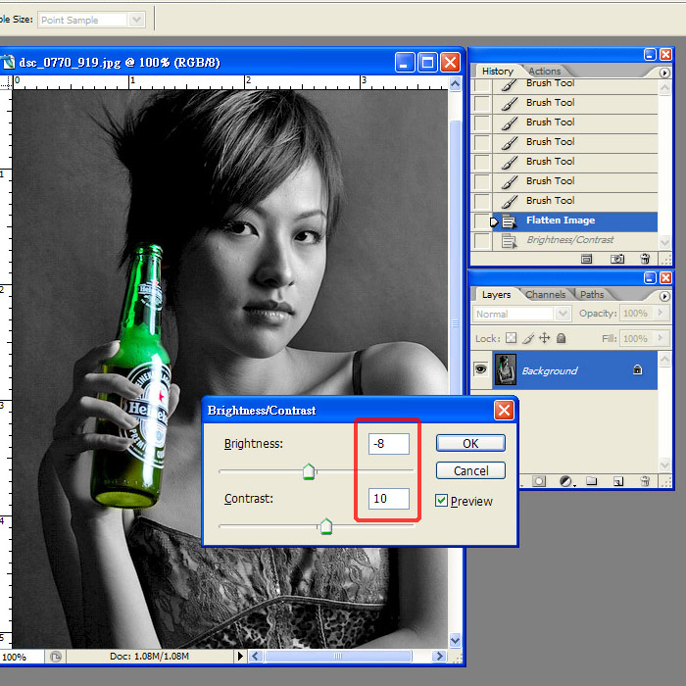This screenshot has width=686, height=686.
Task: Expand the document status info arrow
Action: (x=240, y=656)
